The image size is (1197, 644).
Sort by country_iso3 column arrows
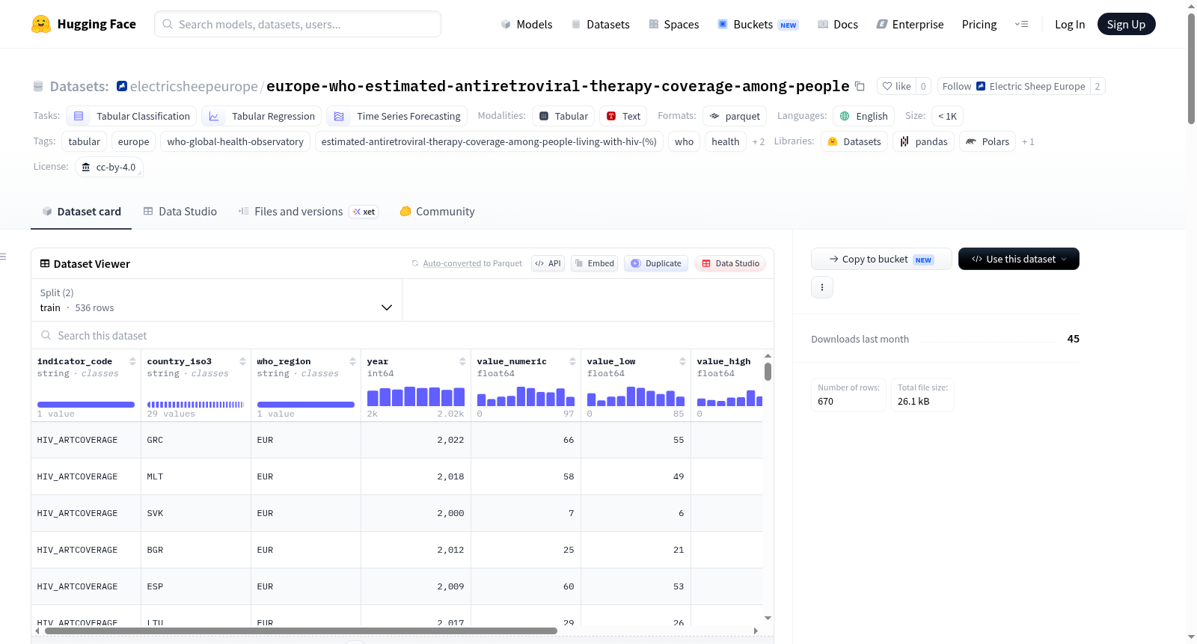(242, 361)
